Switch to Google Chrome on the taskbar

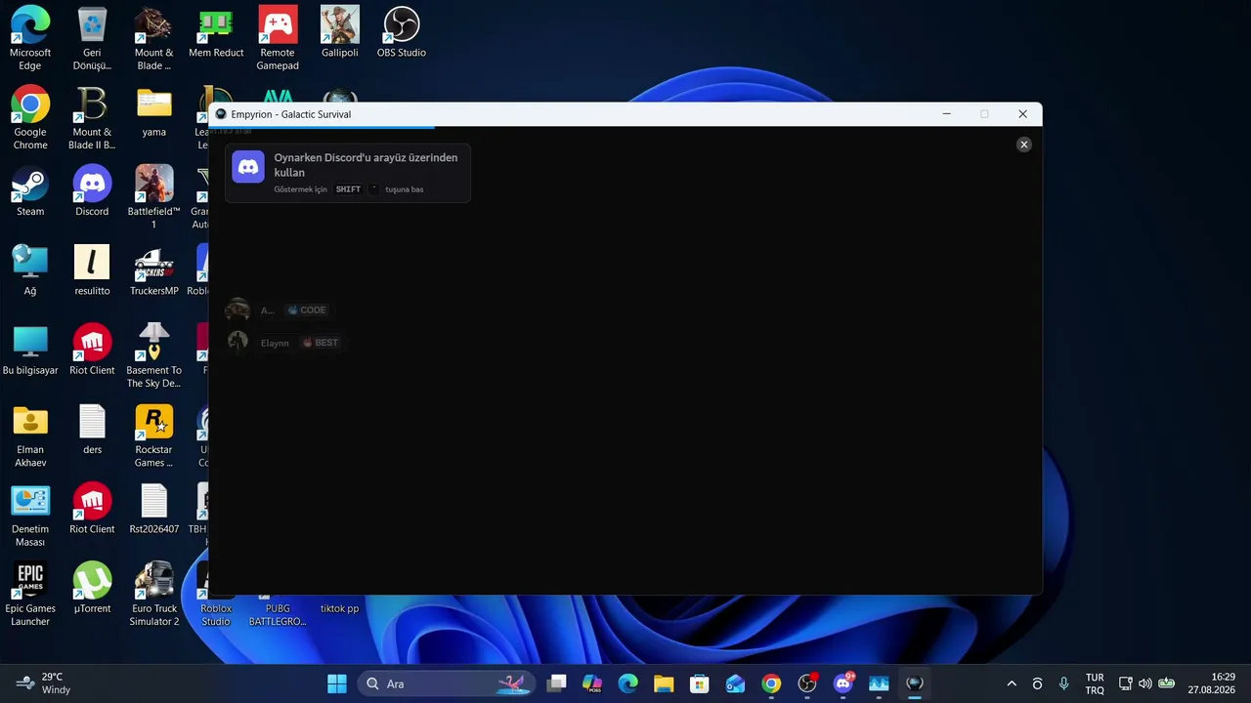tap(771, 683)
